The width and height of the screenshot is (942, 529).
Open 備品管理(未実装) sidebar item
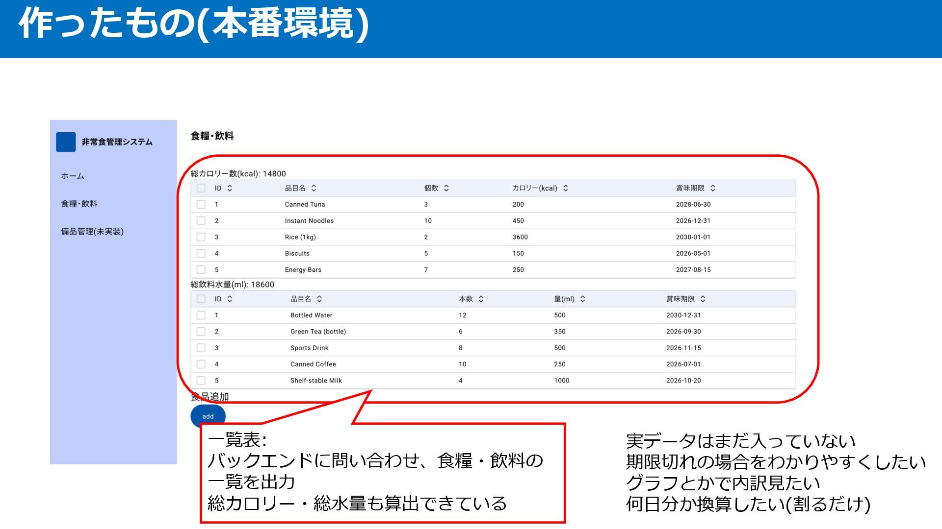pos(92,232)
